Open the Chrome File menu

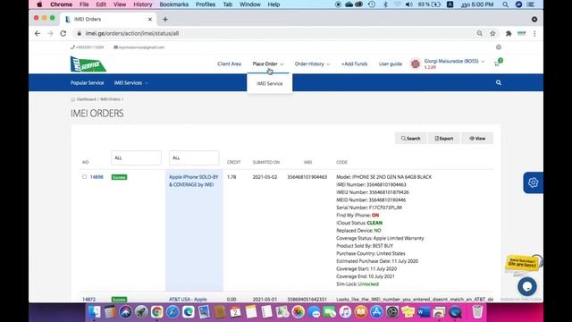[x=84, y=4]
